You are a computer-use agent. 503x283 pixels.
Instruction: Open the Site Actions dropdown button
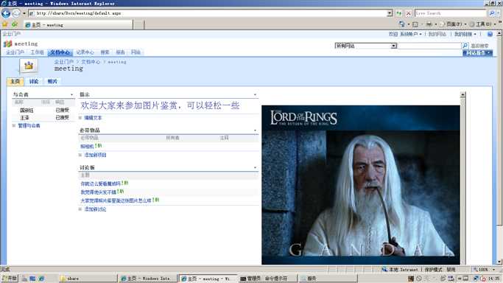477,53
